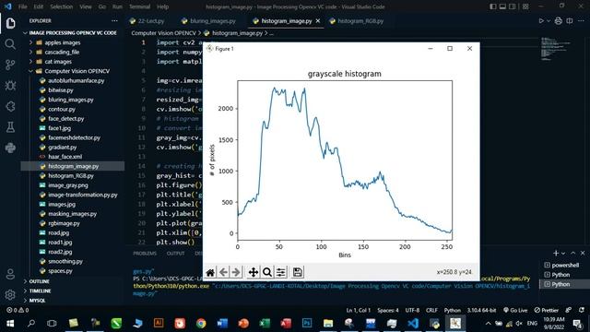The image size is (590, 332).
Task: Save the figure with disk icon
Action: (297, 272)
